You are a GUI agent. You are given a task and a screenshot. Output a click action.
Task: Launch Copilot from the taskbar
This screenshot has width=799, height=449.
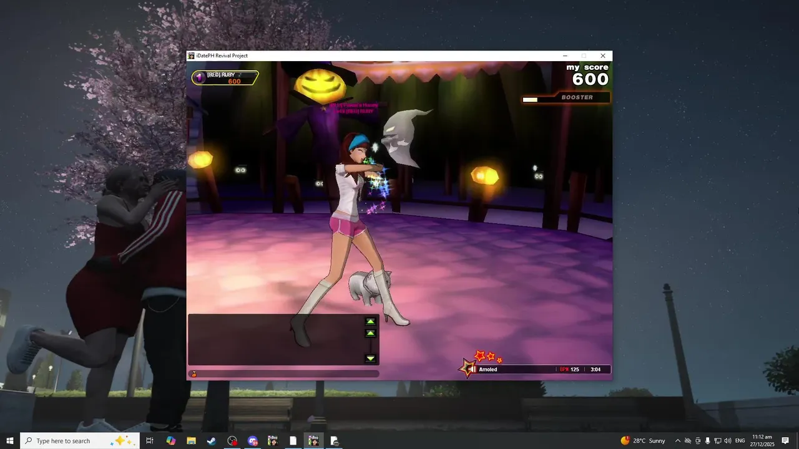pyautogui.click(x=170, y=440)
